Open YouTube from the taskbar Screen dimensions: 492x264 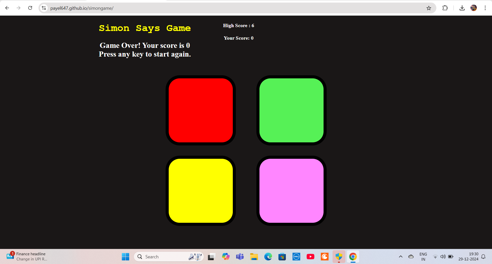click(x=310, y=257)
